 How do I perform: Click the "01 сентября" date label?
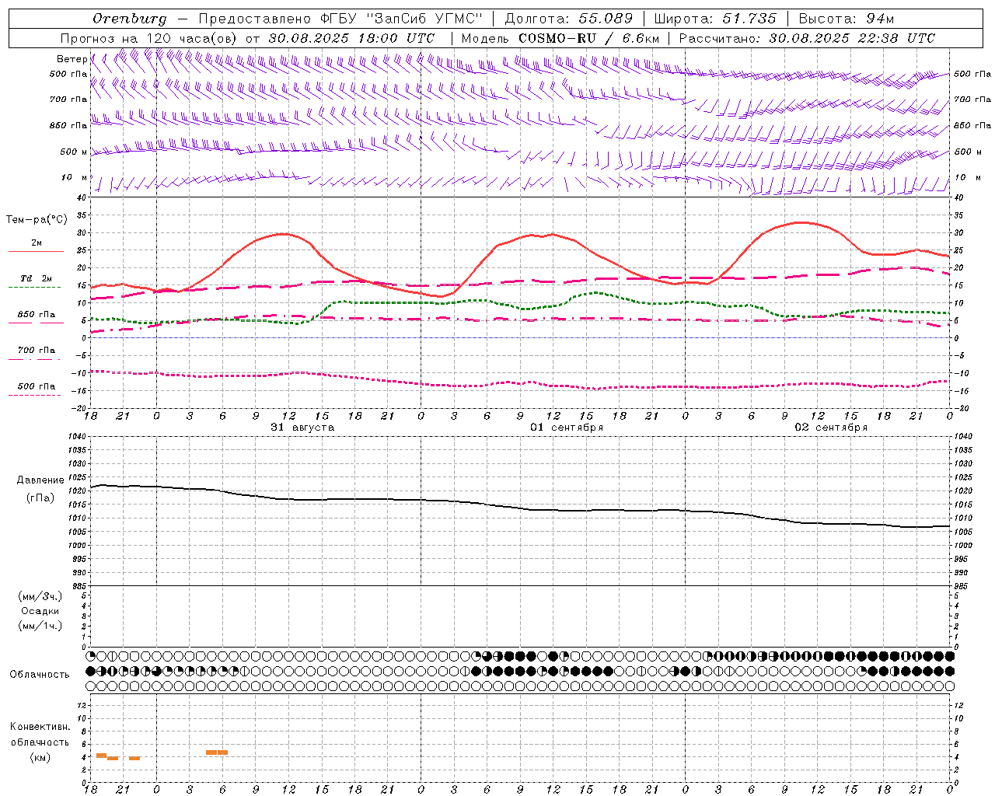(x=567, y=428)
